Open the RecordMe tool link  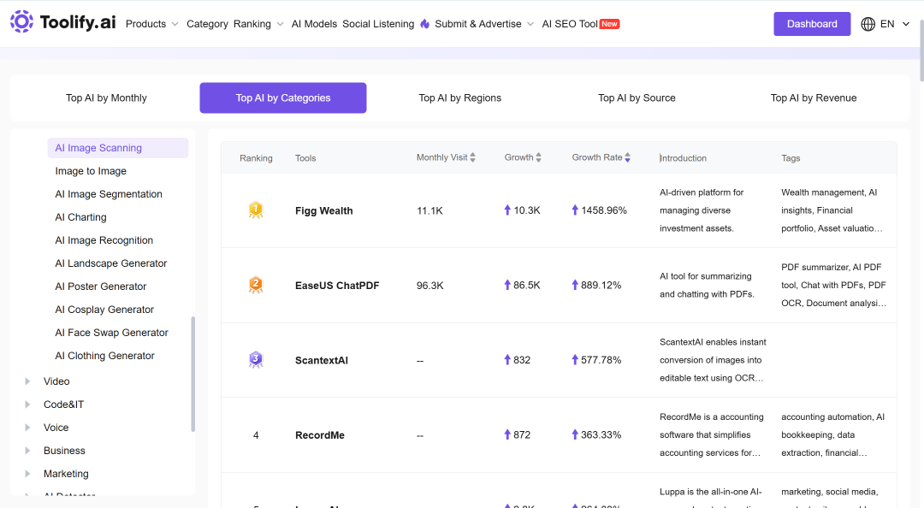(320, 435)
